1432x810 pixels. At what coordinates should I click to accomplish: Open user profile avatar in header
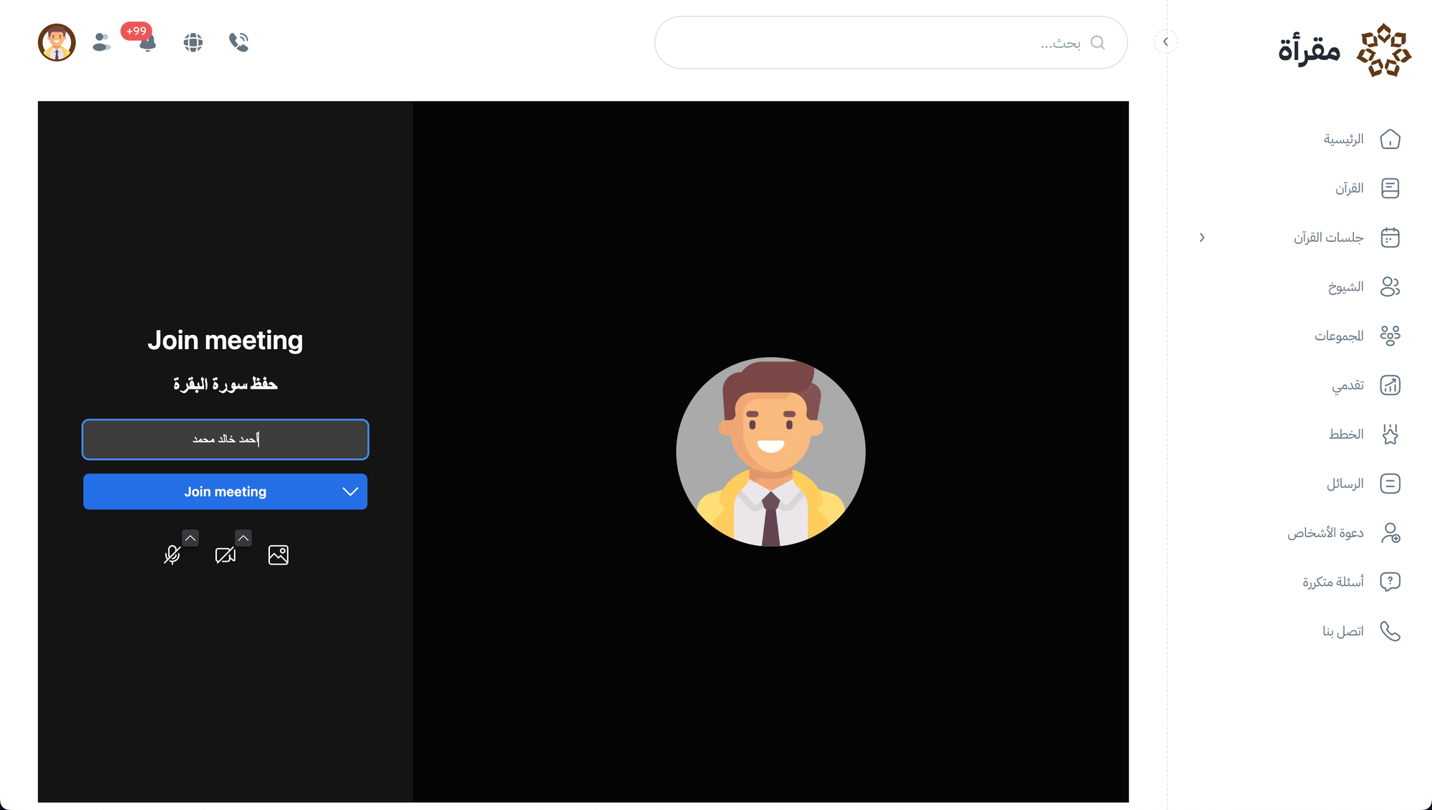click(57, 42)
